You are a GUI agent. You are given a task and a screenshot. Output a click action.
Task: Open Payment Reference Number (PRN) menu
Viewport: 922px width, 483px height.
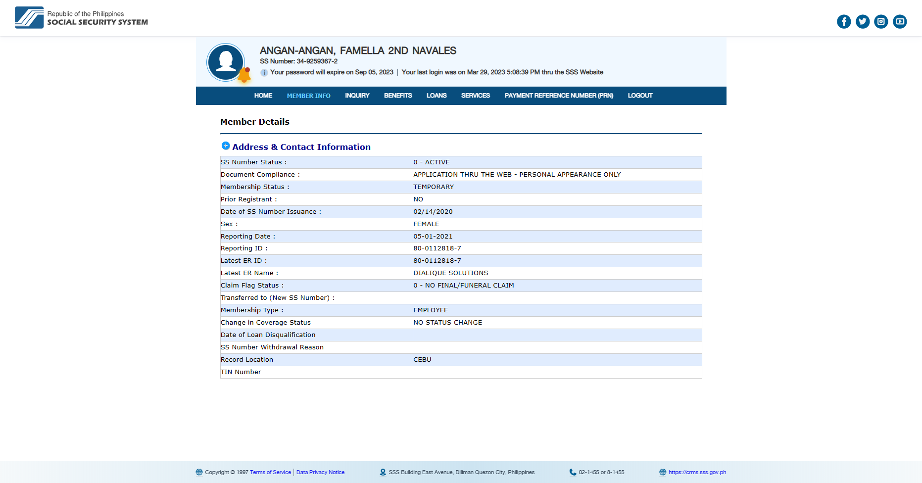[559, 96]
